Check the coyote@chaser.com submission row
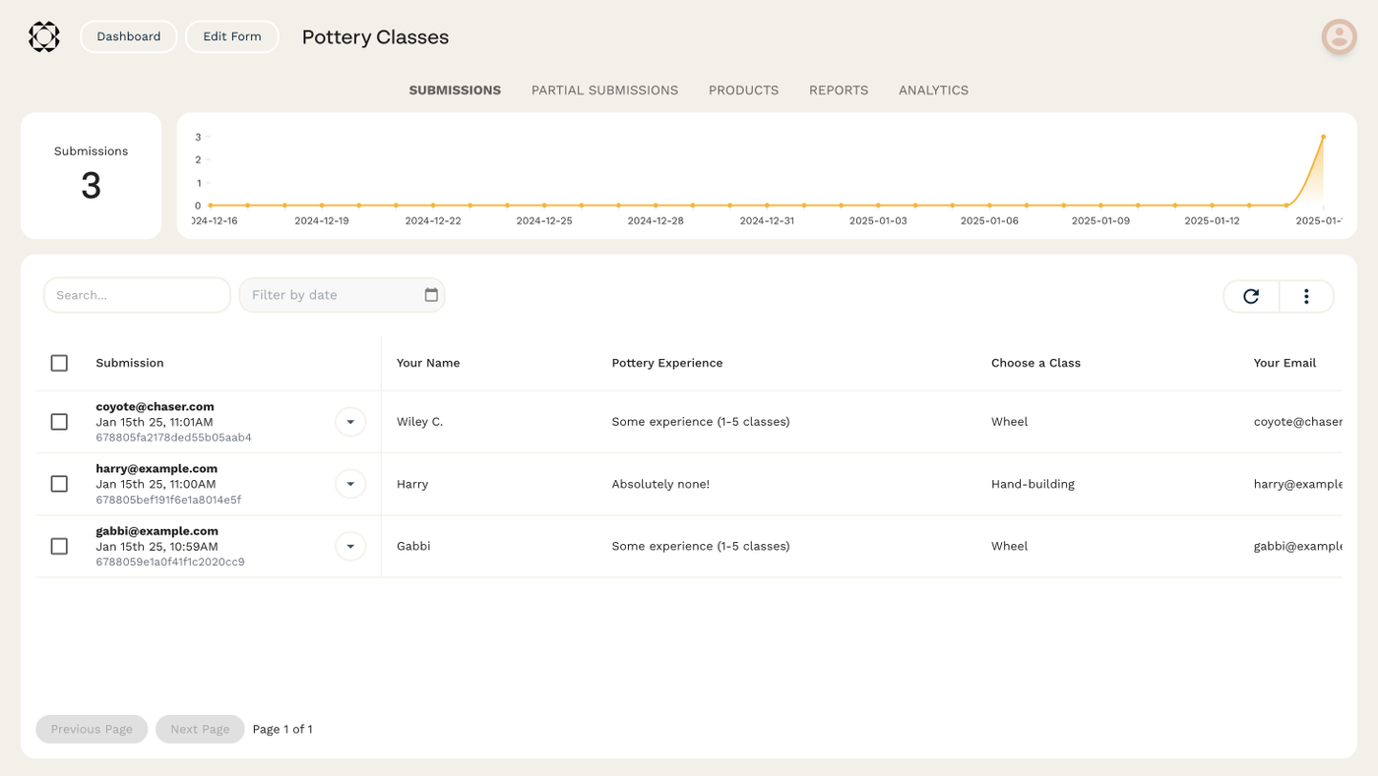 pyautogui.click(x=59, y=422)
